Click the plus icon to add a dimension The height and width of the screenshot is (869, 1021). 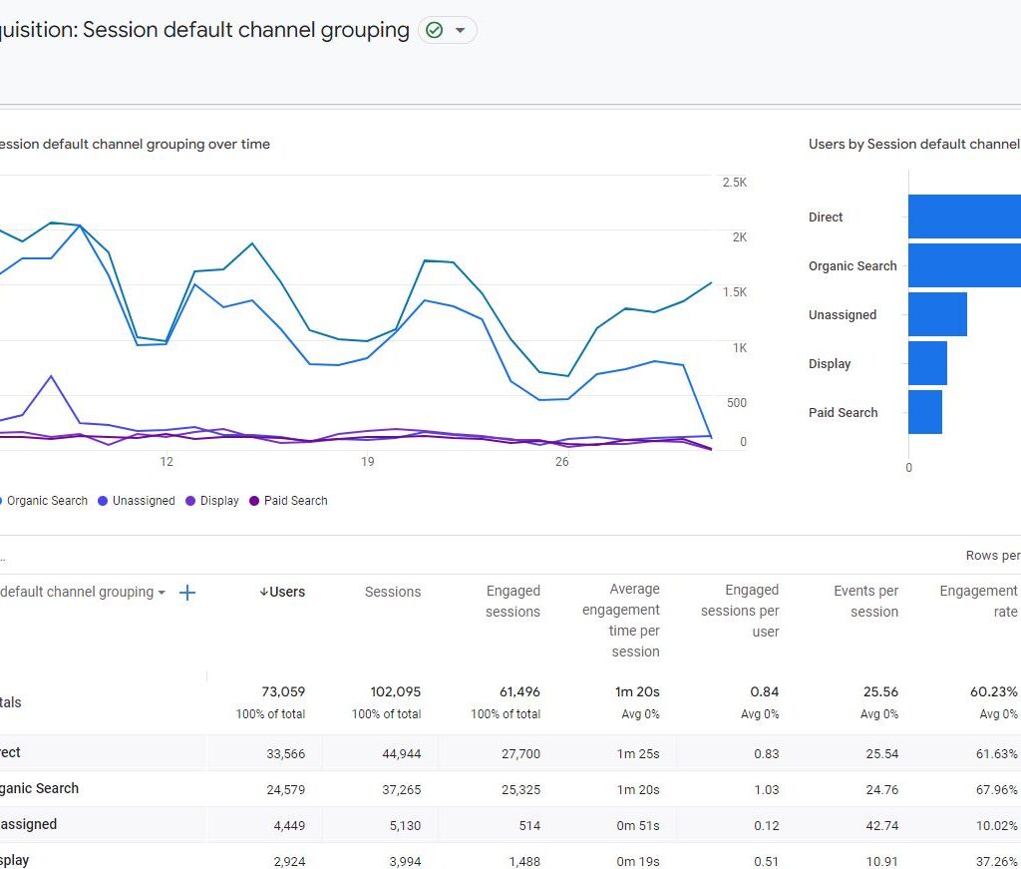[x=186, y=593]
